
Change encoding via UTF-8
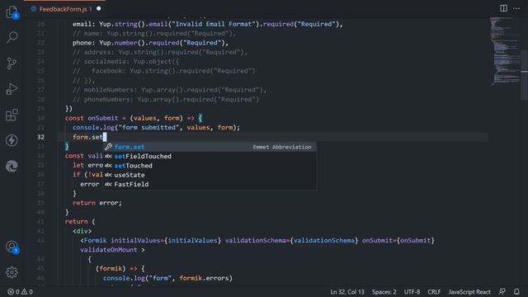tap(412, 291)
